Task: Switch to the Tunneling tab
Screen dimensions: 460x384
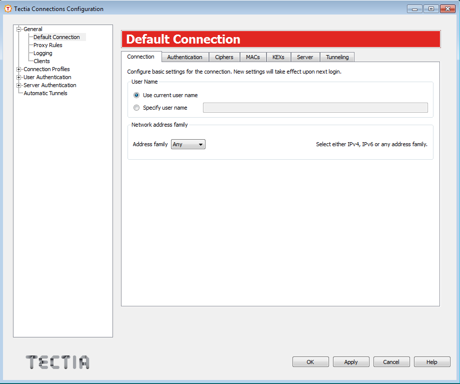Action: tap(337, 57)
